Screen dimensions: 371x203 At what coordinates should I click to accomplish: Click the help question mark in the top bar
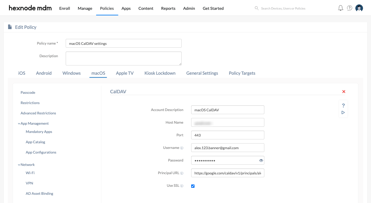(x=350, y=8)
